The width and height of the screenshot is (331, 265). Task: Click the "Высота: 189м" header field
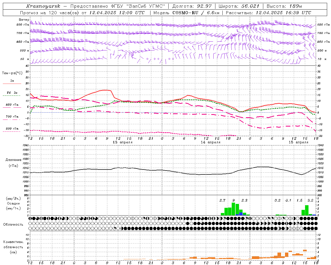point(284,6)
